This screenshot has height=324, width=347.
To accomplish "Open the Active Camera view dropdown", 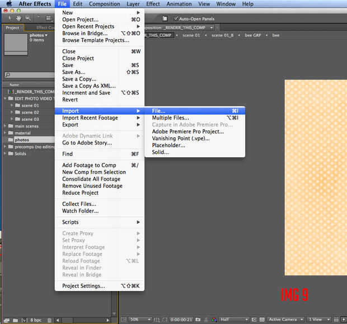I will (x=285, y=320).
